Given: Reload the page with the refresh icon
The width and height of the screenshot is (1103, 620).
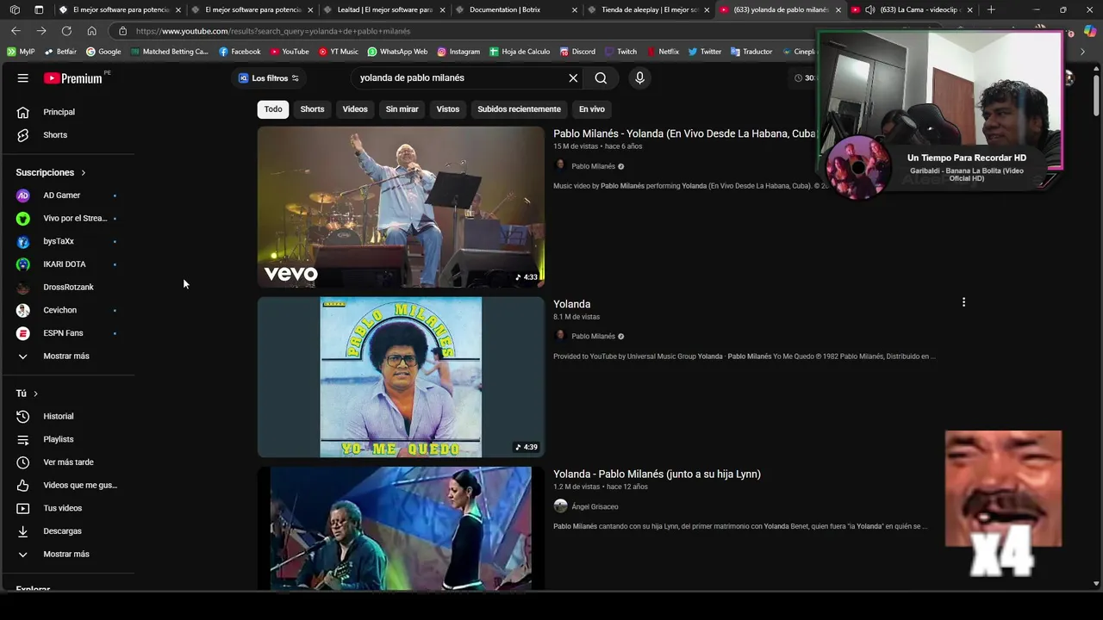Looking at the screenshot, I should tap(66, 31).
